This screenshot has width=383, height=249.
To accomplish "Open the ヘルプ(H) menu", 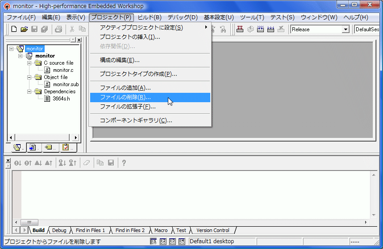I will click(x=356, y=17).
